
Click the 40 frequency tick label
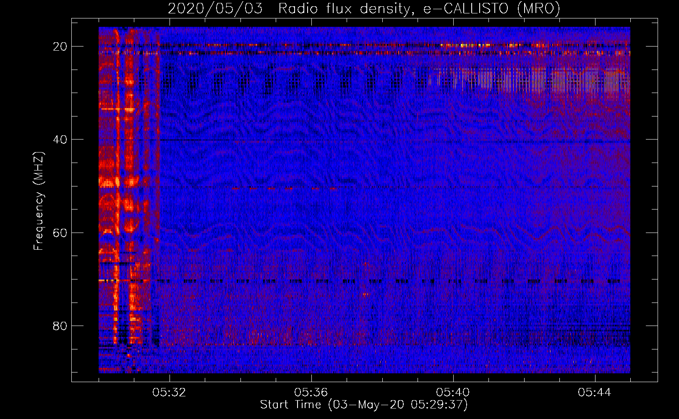coord(60,140)
